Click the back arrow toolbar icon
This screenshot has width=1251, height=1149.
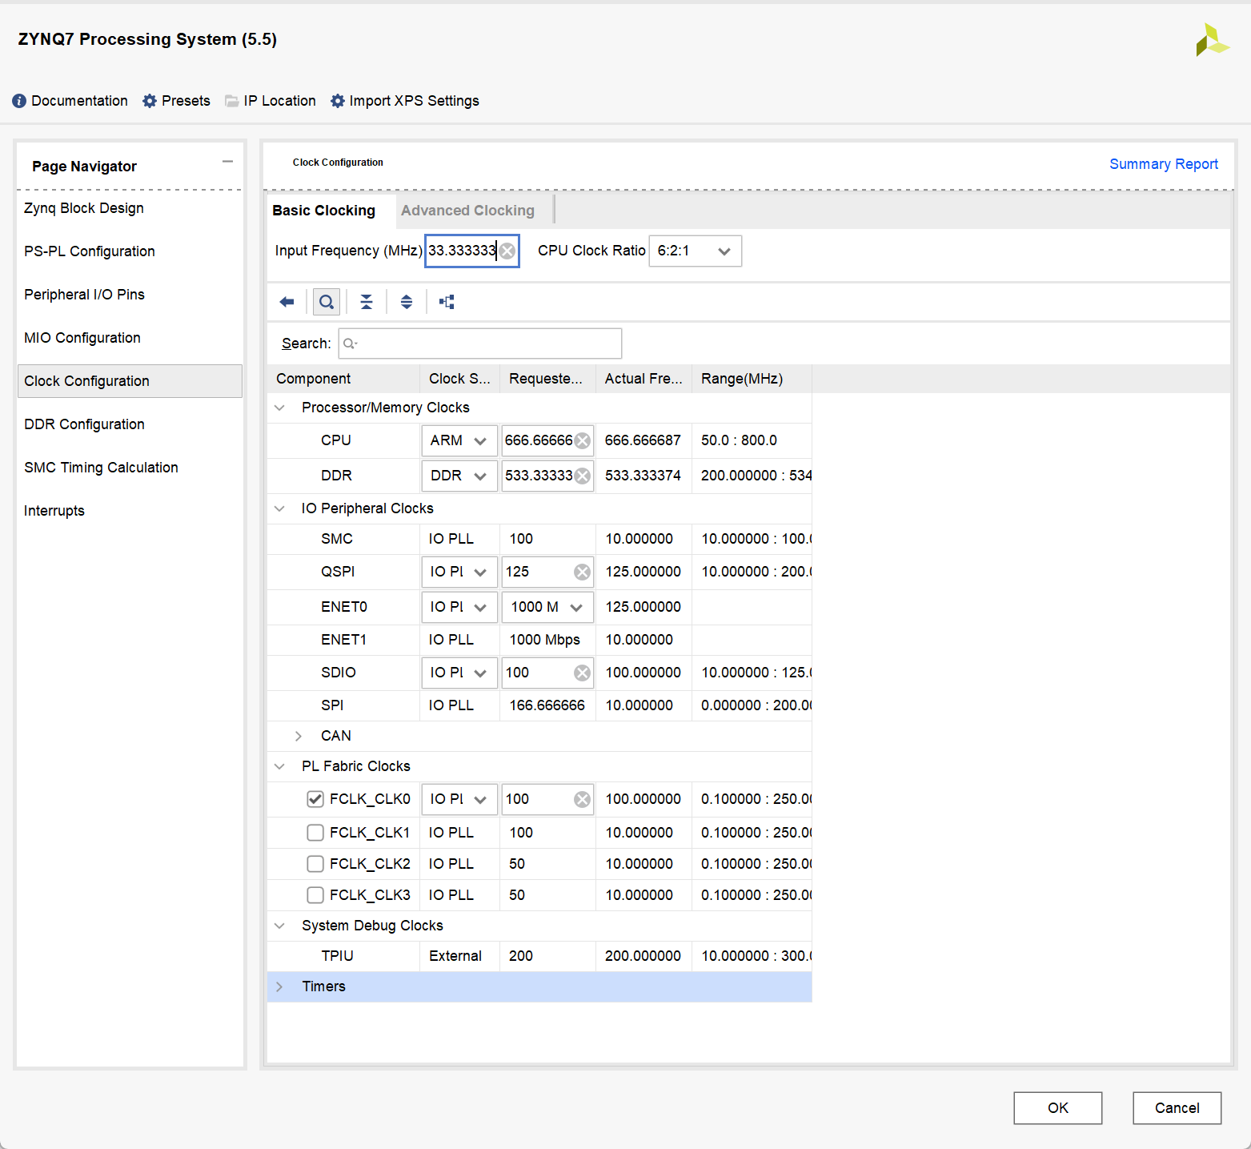point(287,302)
